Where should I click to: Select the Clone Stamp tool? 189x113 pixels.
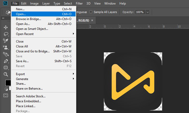pos(6,48)
